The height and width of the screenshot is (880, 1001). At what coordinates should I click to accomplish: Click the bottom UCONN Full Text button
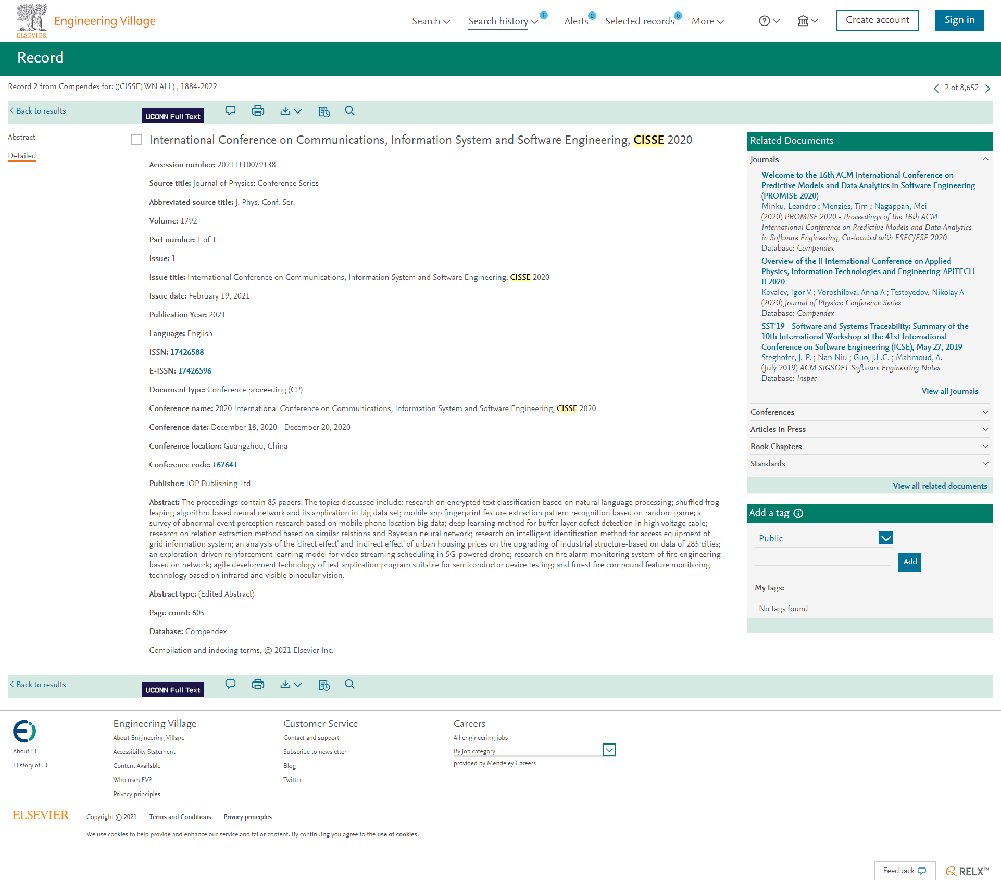pos(172,690)
